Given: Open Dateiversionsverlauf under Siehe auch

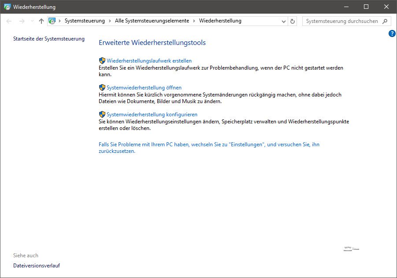Looking at the screenshot, I should (x=37, y=266).
